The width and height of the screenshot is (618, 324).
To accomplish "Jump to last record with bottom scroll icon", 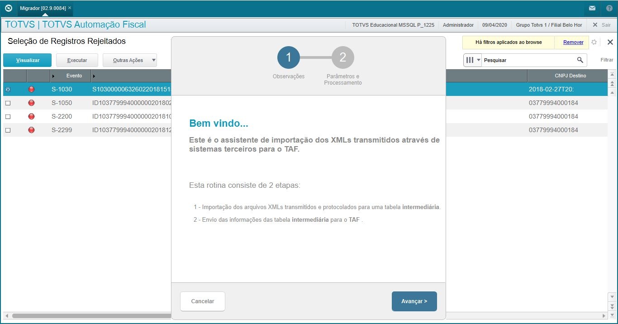I will [x=613, y=314].
